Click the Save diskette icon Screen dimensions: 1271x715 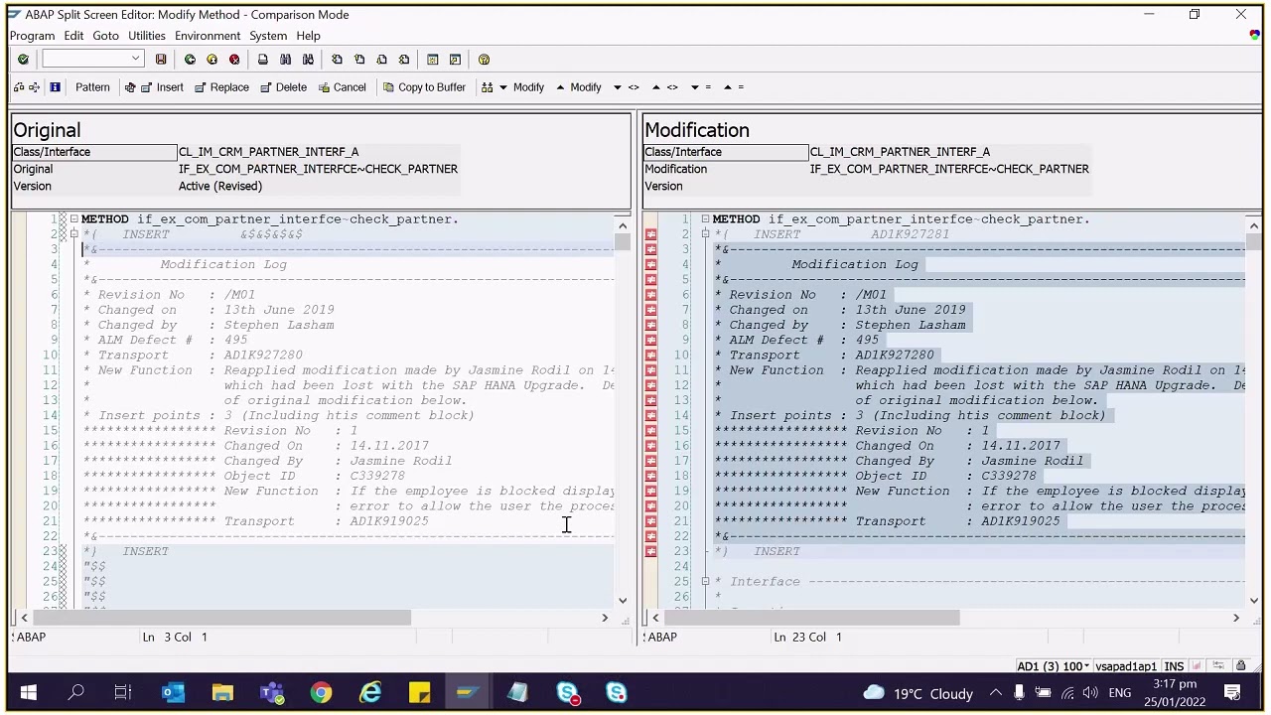click(161, 60)
